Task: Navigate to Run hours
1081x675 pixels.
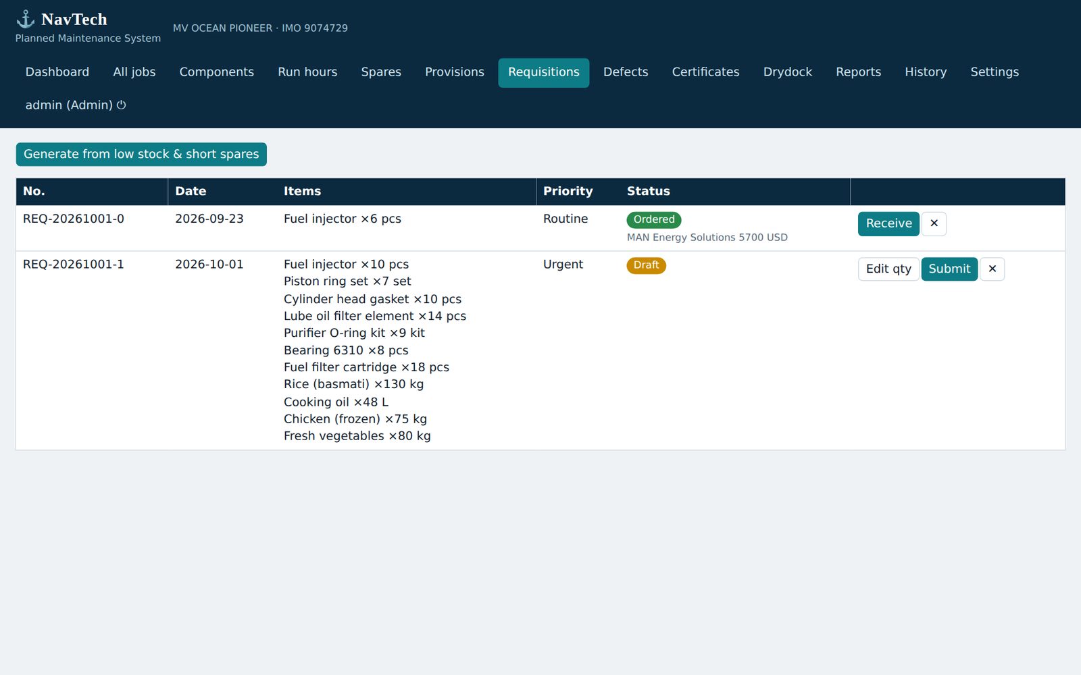Action: pos(307,72)
